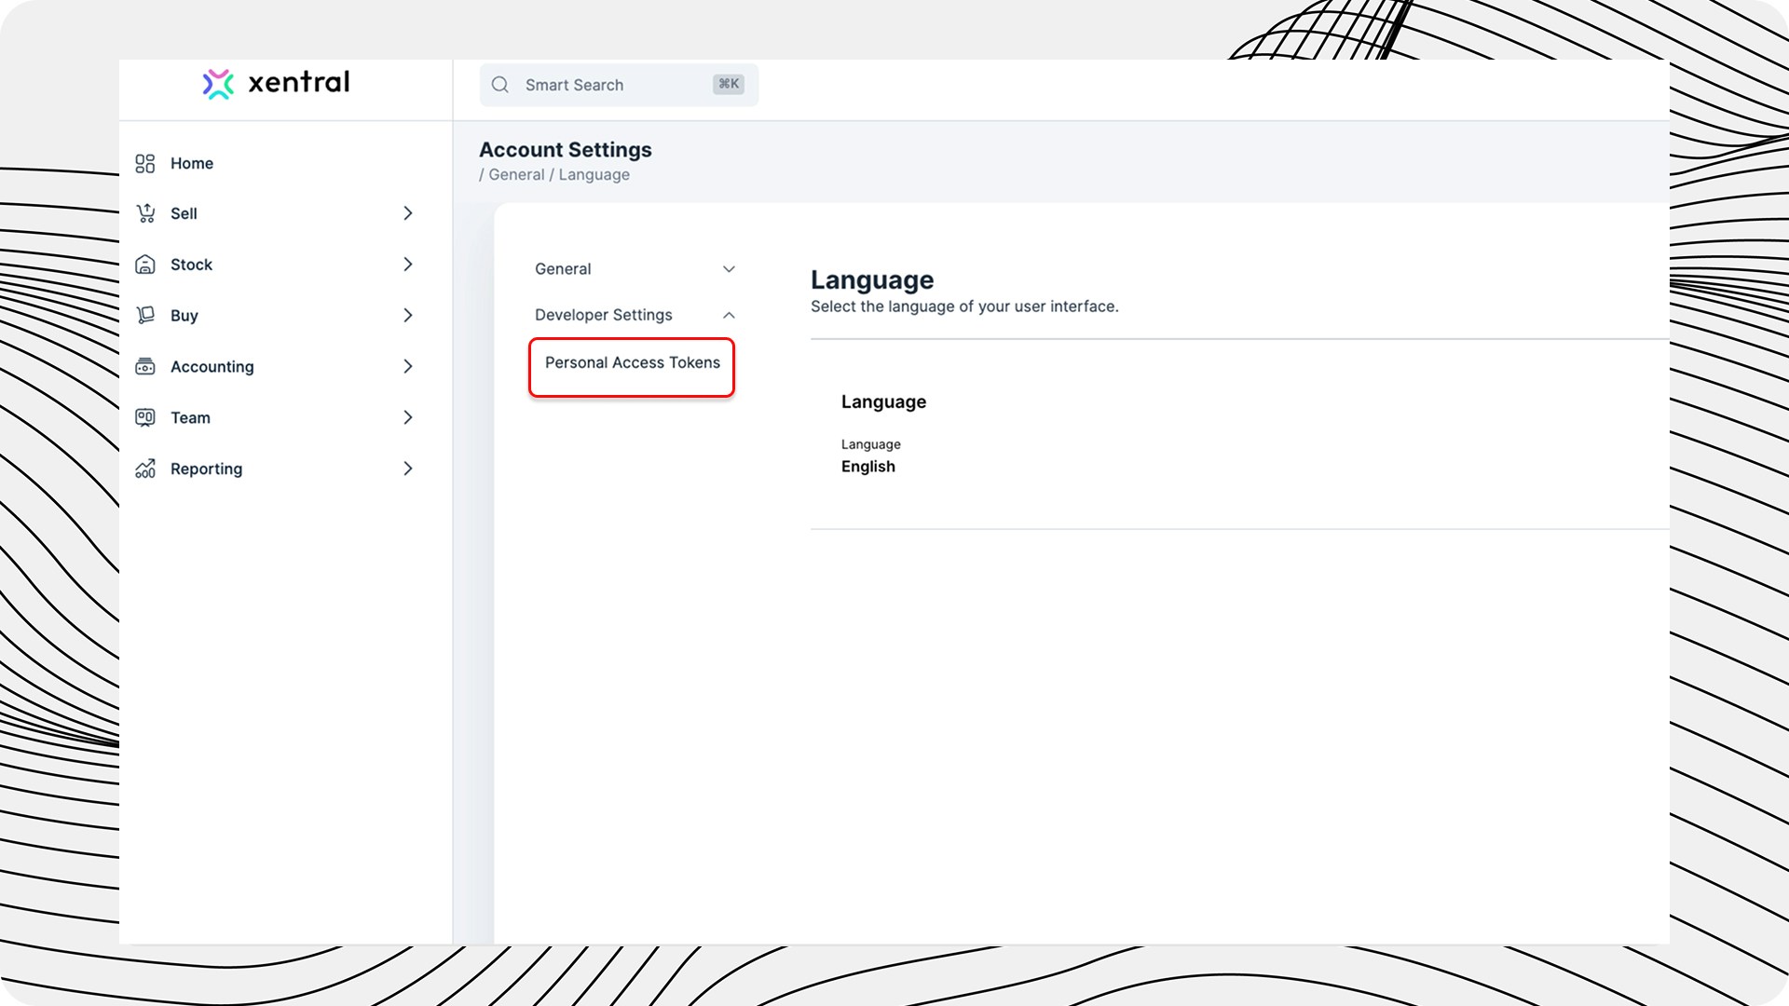Click the xentral logo icon
The width and height of the screenshot is (1789, 1006).
tap(218, 84)
